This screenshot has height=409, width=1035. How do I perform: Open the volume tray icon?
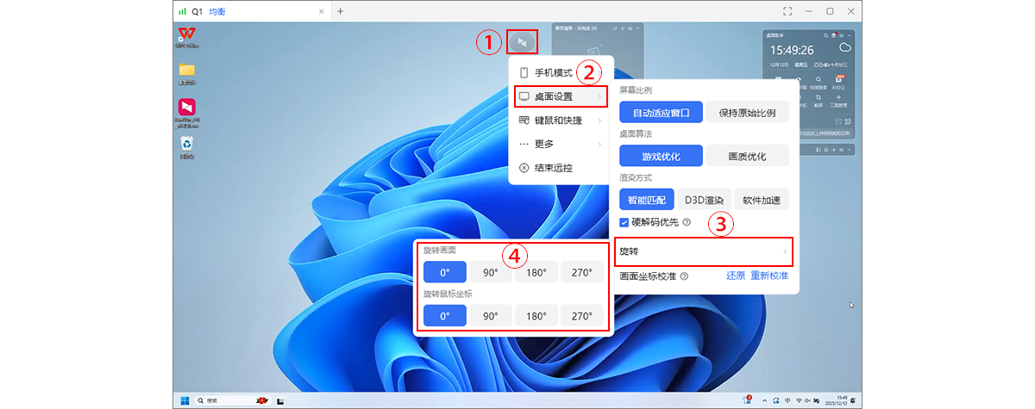[x=807, y=400]
